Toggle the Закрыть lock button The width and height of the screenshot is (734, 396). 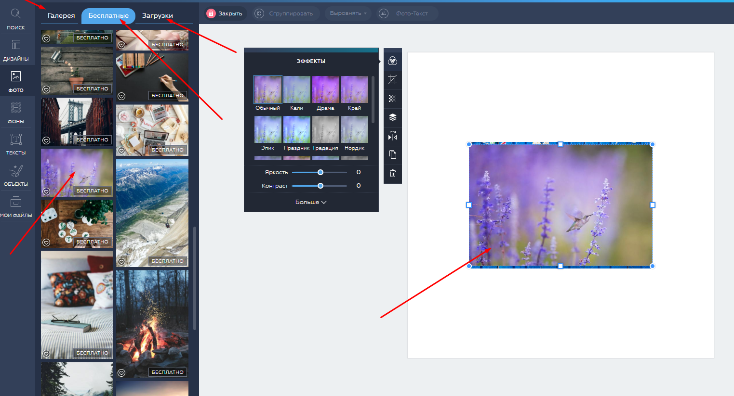point(225,13)
